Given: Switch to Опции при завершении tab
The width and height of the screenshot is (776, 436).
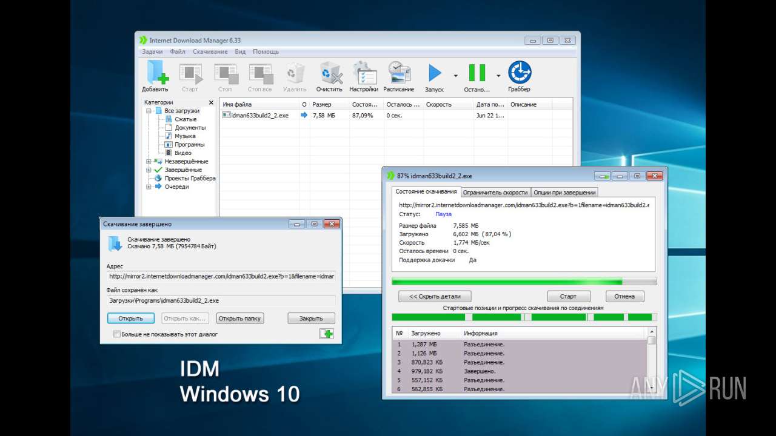Looking at the screenshot, I should pyautogui.click(x=564, y=193).
